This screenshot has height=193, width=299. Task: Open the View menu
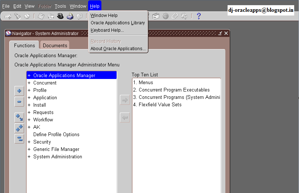30,6
